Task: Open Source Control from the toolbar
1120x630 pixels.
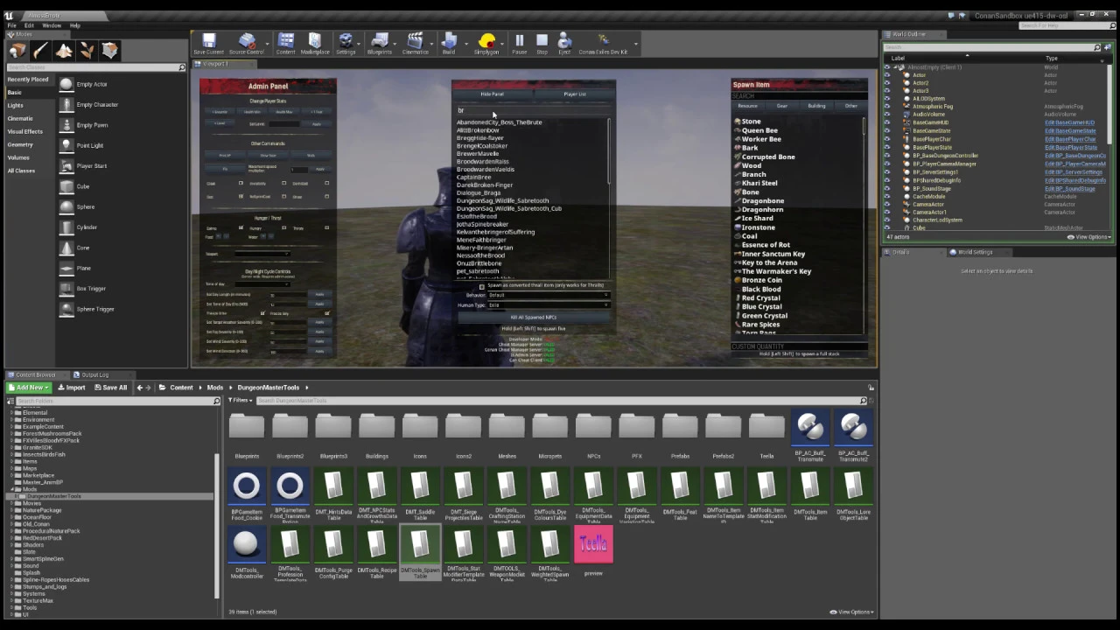Action: tap(247, 42)
